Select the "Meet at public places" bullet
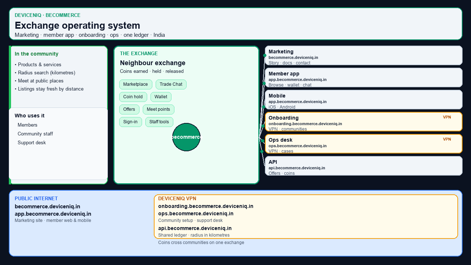 (x=39, y=81)
